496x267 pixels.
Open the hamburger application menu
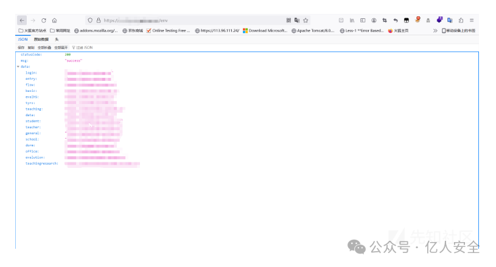coord(472,20)
